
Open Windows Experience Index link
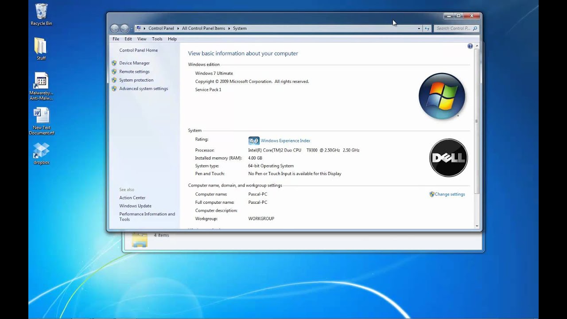click(x=285, y=141)
